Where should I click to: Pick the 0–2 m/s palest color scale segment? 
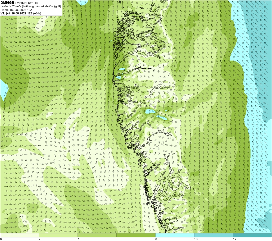[19, 235]
